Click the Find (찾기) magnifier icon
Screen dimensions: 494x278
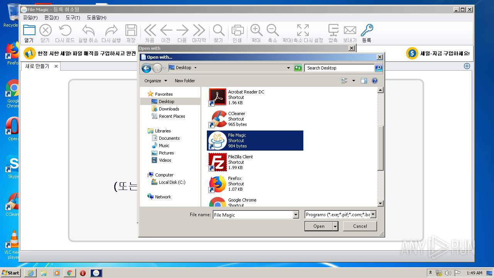pos(219,30)
